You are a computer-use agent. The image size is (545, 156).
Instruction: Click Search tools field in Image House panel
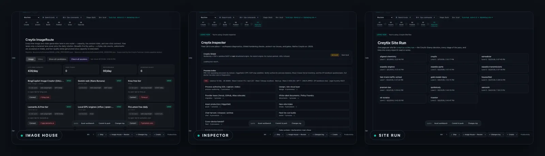[x=51, y=17]
